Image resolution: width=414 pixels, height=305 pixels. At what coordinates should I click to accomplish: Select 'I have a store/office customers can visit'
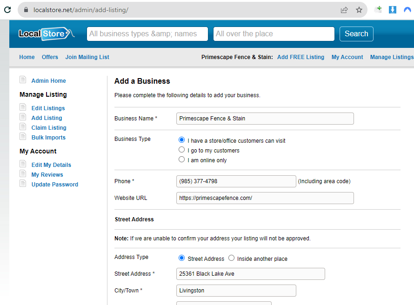point(181,140)
